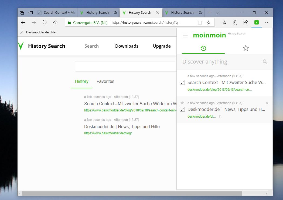Open Deskmodder.de News, Tipps und Hilfe result
The height and width of the screenshot is (200, 283).
pos(122,127)
